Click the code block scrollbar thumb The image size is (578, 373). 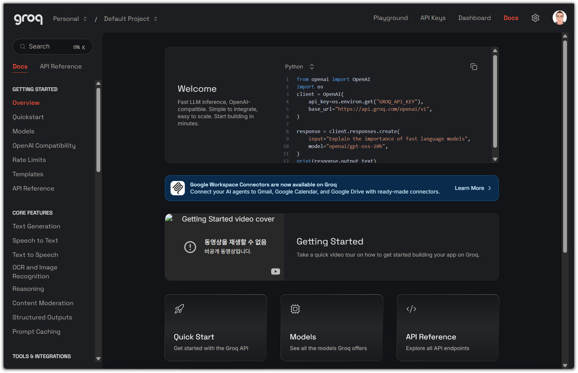click(495, 101)
